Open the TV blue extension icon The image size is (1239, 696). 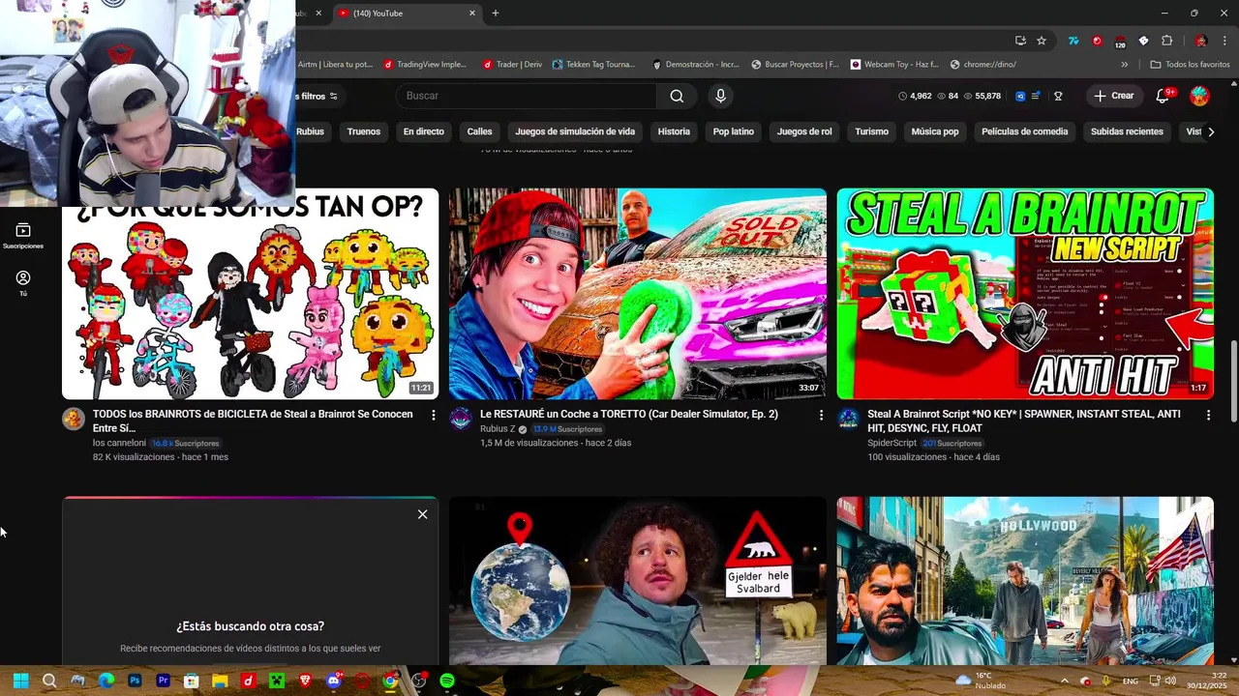click(1073, 41)
